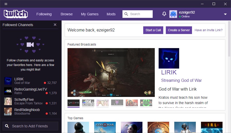
Task: Maximize the Twitch window
Action: click(214, 4)
